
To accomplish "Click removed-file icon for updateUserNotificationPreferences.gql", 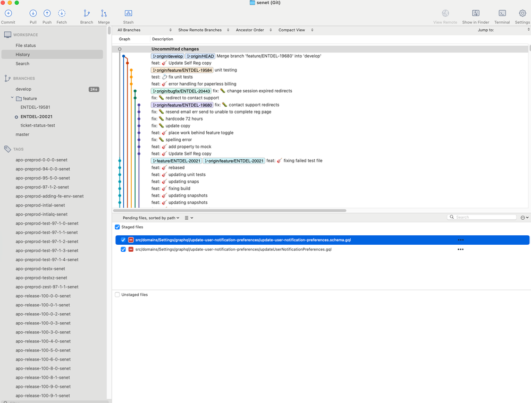I will (x=131, y=250).
